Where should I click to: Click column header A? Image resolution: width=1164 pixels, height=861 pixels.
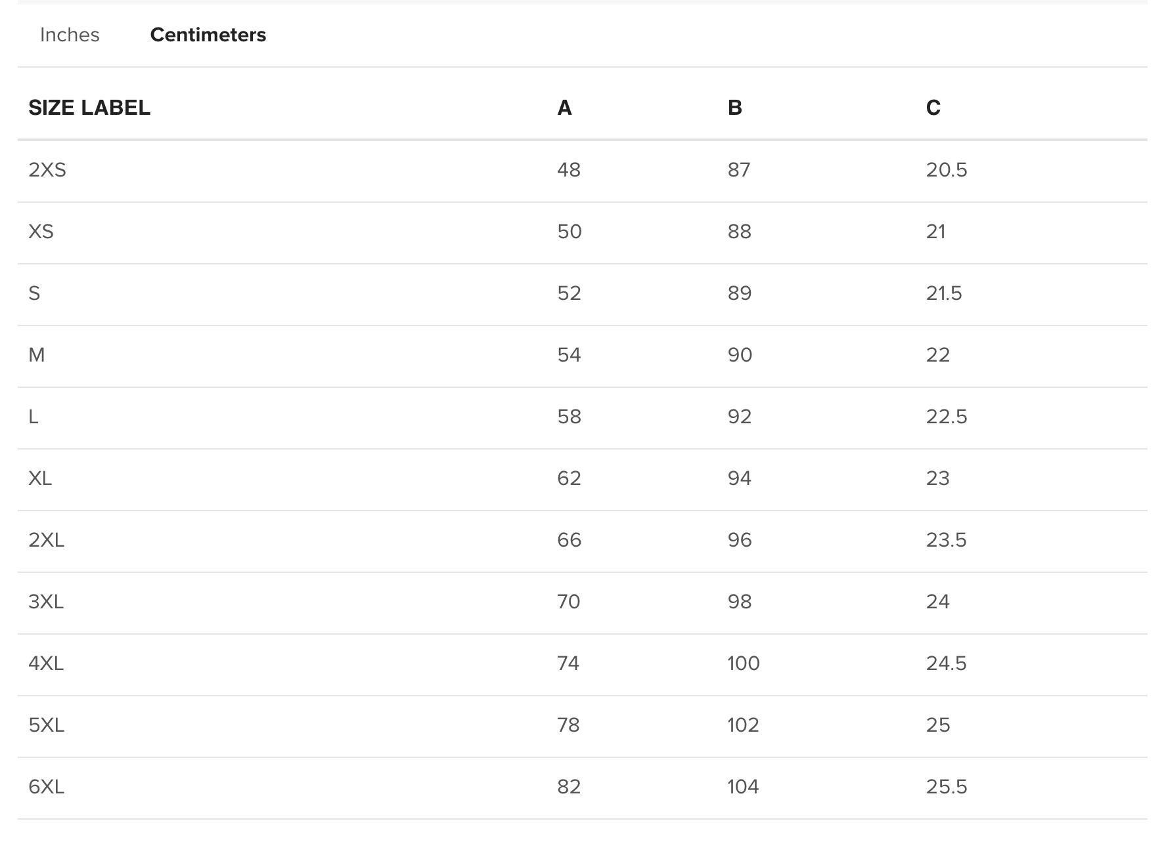coord(564,108)
